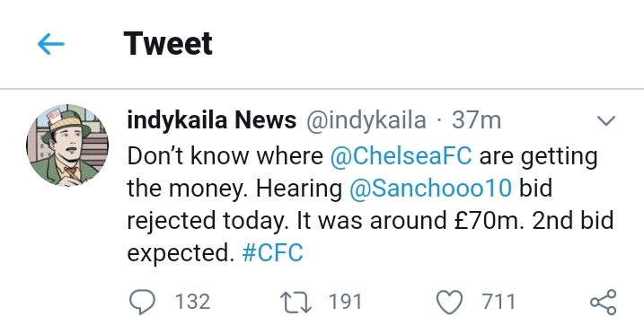Click the indykaila News display name
This screenshot has width=644, height=334.
(x=211, y=120)
